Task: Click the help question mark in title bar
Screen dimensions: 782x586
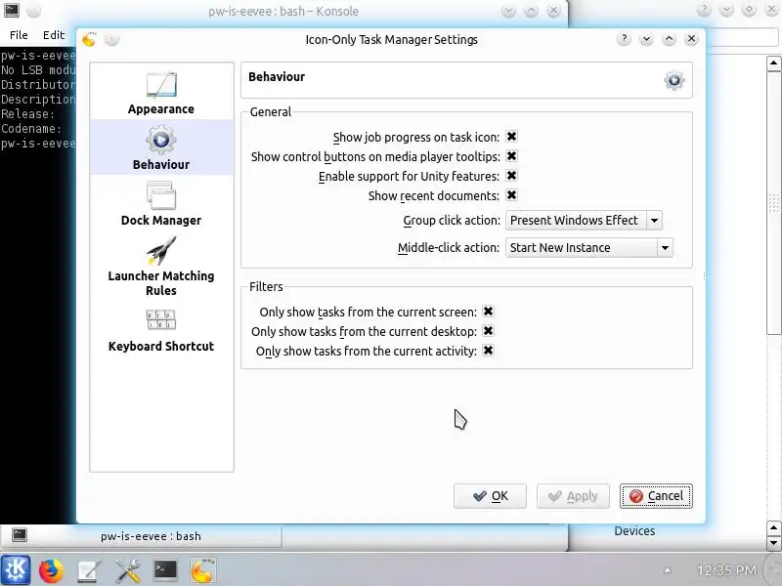Action: [624, 39]
